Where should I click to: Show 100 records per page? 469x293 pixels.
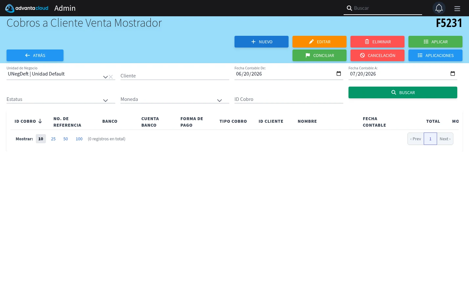click(79, 139)
